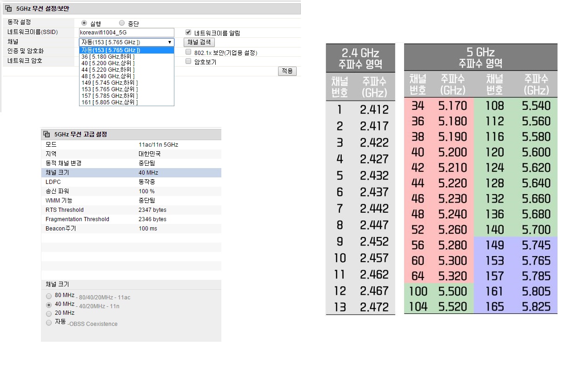571x379 pixels.
Task: Choose channel 40 [5.200 GHz,상위] option
Action: (126, 63)
